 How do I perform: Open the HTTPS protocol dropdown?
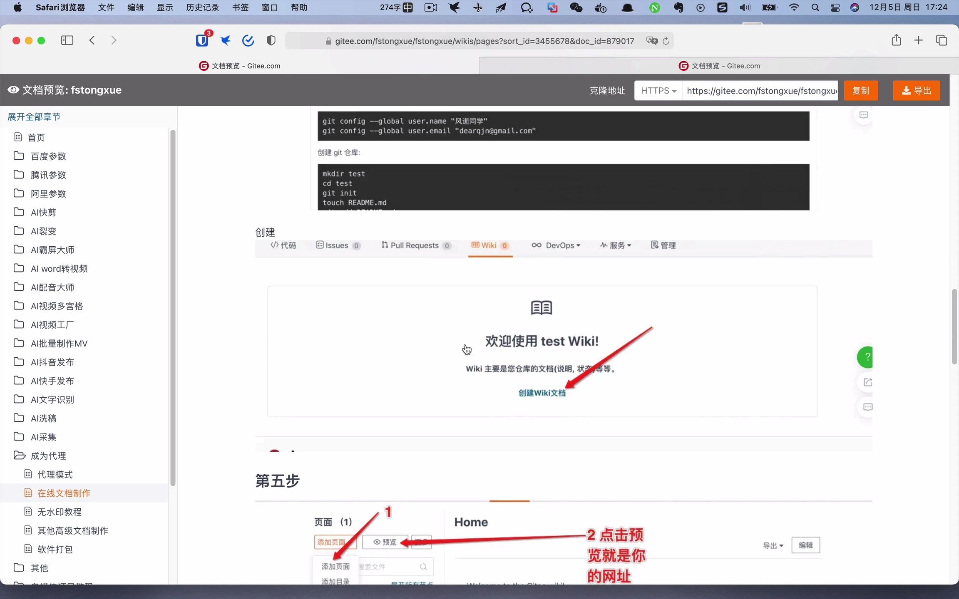pyautogui.click(x=658, y=91)
